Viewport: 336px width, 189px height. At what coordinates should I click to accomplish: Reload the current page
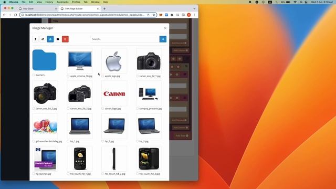[x=15, y=15]
